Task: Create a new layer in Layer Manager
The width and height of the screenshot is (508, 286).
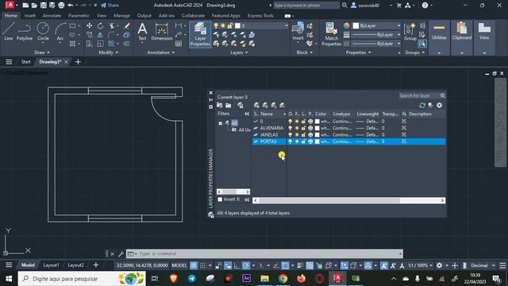Action: tap(256, 105)
